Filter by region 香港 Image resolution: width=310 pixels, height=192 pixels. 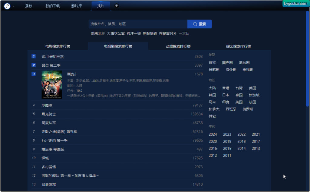point(226,88)
